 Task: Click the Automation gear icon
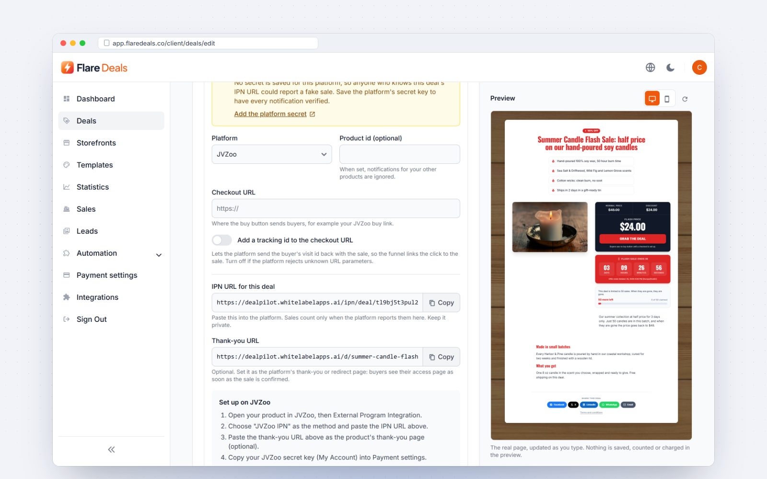[67, 253]
